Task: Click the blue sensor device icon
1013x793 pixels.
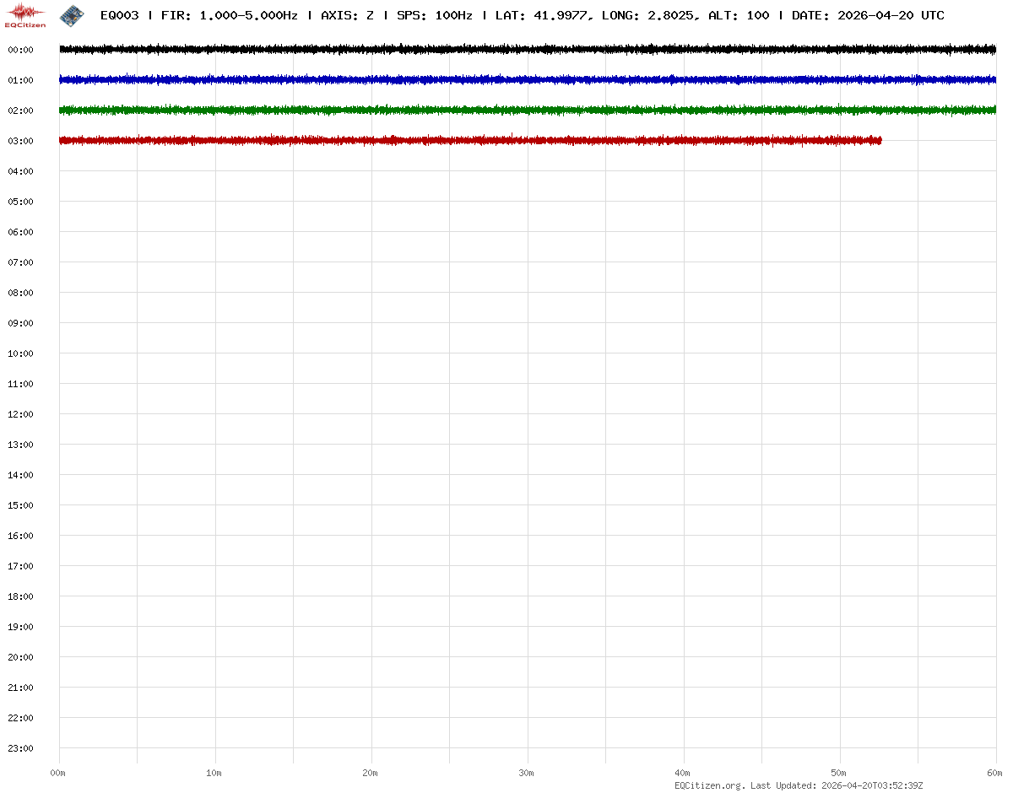Action: pyautogui.click(x=72, y=15)
